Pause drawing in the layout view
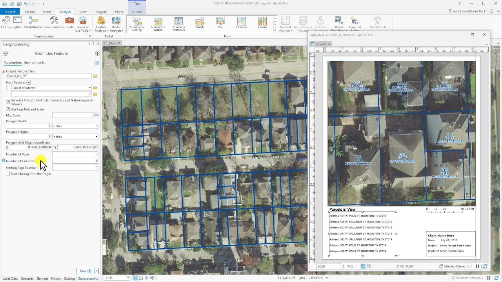 click(x=478, y=266)
